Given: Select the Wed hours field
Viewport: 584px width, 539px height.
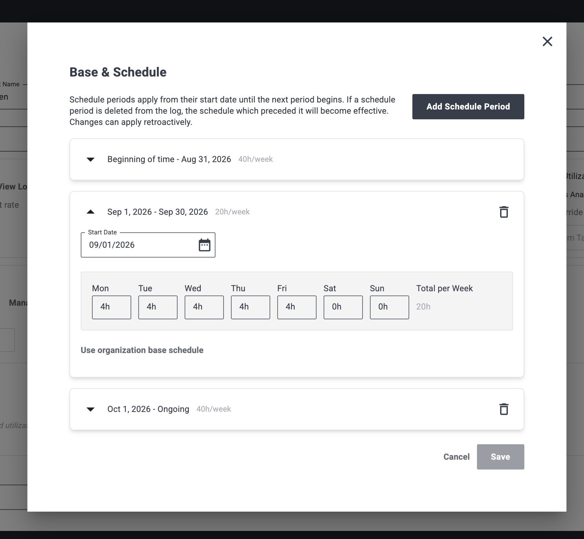Looking at the screenshot, I should pyautogui.click(x=204, y=307).
